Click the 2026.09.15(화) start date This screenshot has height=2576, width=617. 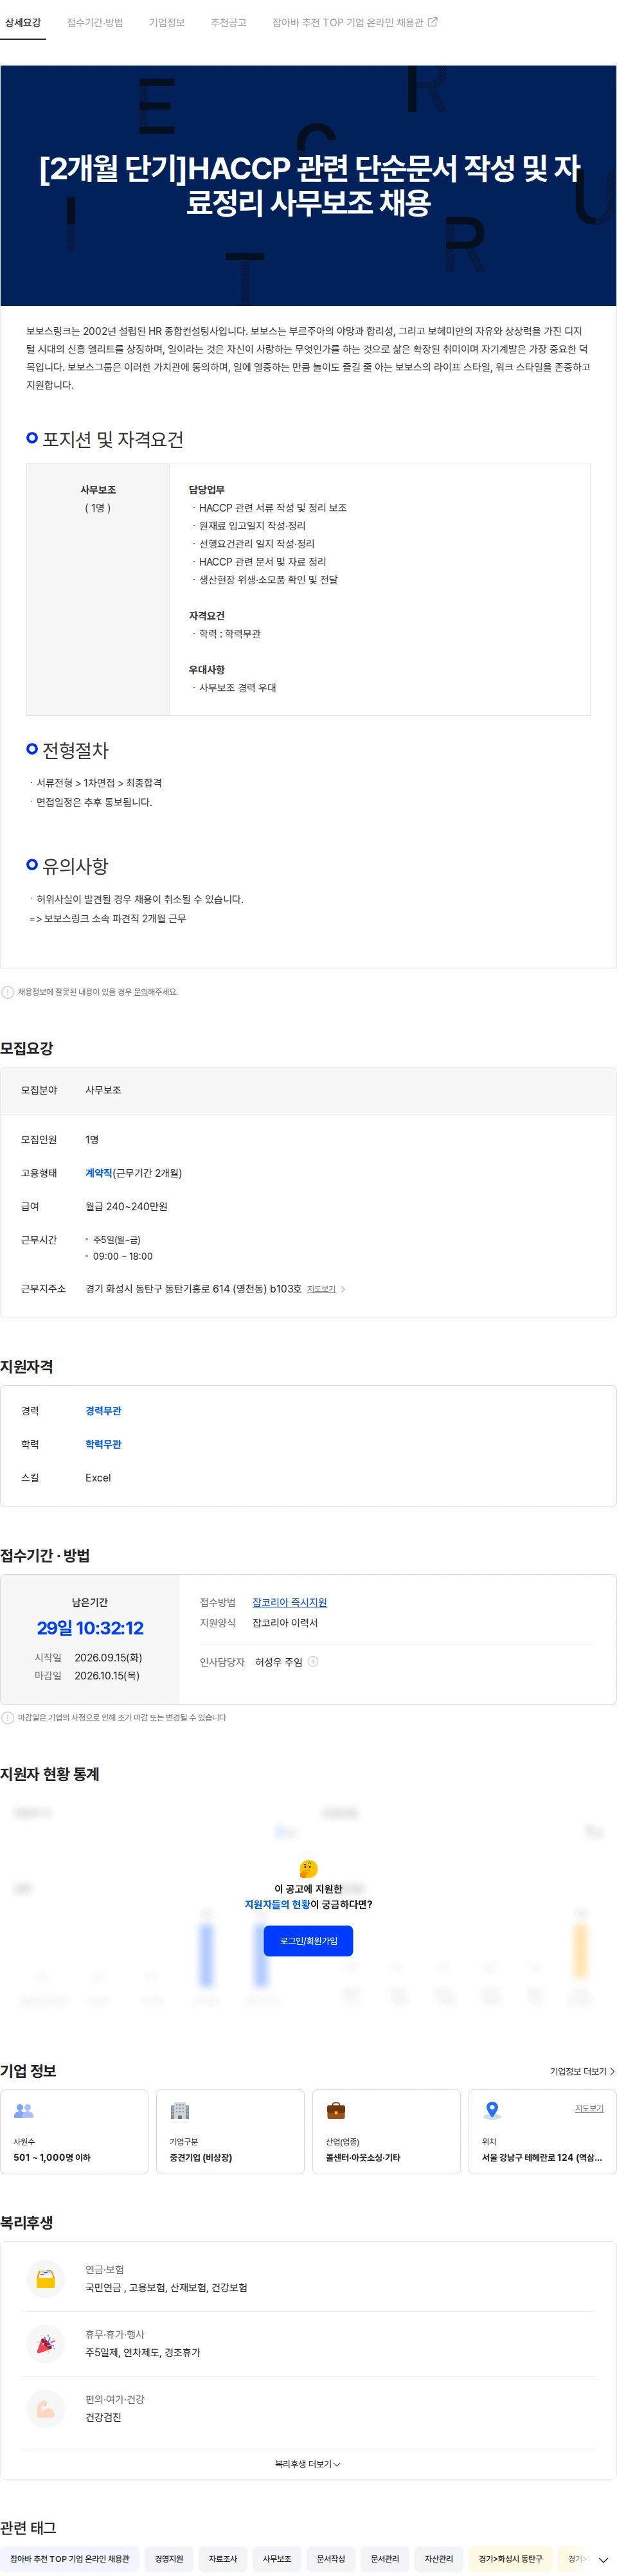[x=108, y=1657]
